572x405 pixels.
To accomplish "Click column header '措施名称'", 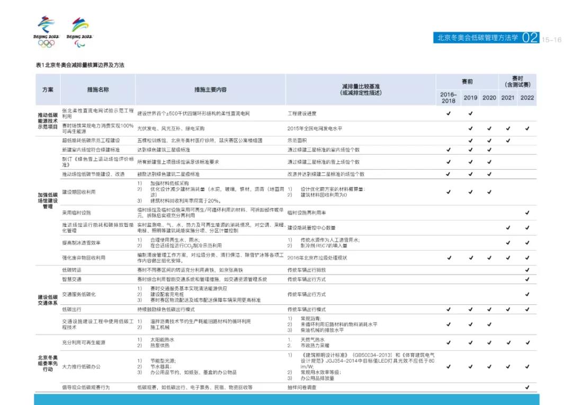I will pos(98,90).
